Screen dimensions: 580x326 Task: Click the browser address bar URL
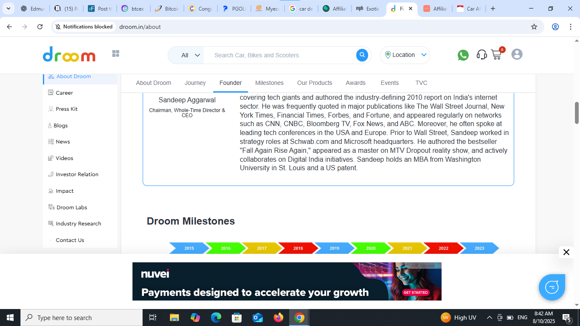140,27
